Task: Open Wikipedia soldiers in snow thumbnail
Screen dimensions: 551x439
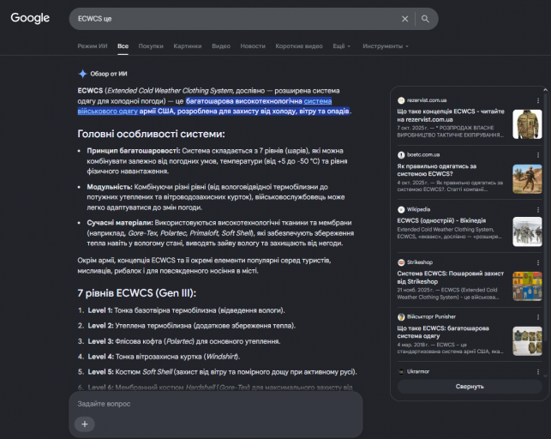Action: coord(527,232)
